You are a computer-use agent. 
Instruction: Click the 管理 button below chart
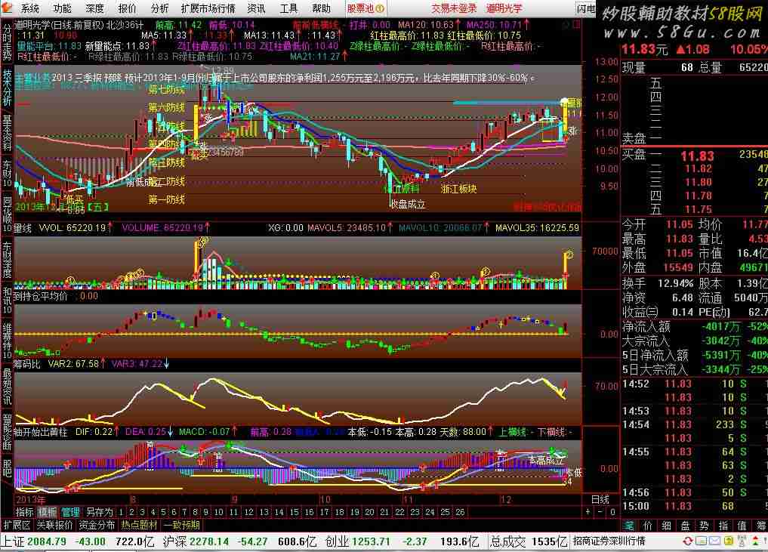(70, 512)
